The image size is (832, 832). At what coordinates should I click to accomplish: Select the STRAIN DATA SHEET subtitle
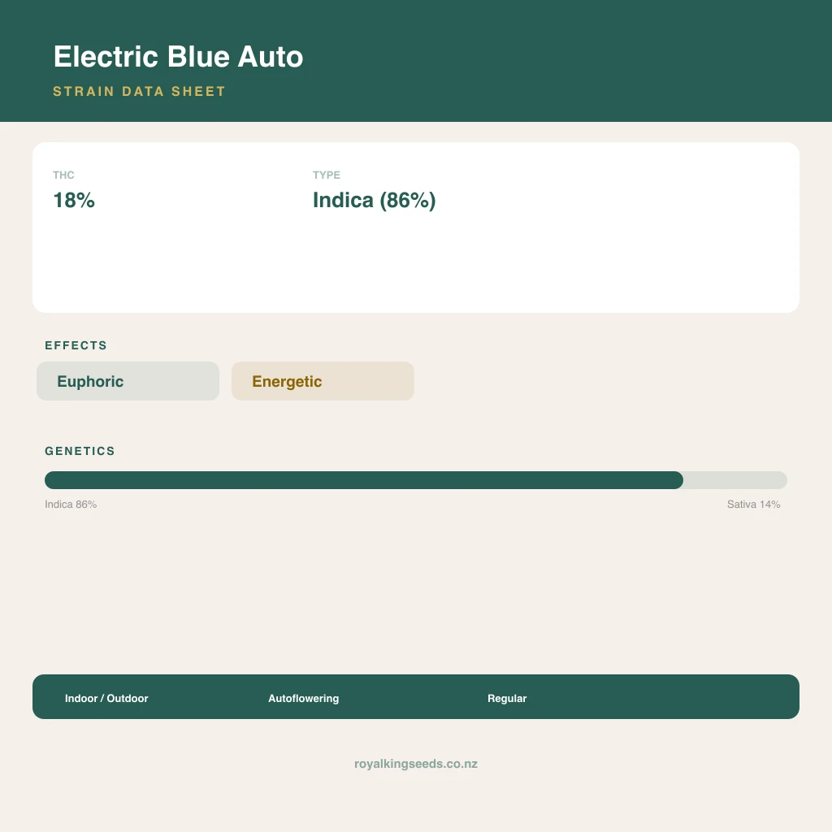140,91
